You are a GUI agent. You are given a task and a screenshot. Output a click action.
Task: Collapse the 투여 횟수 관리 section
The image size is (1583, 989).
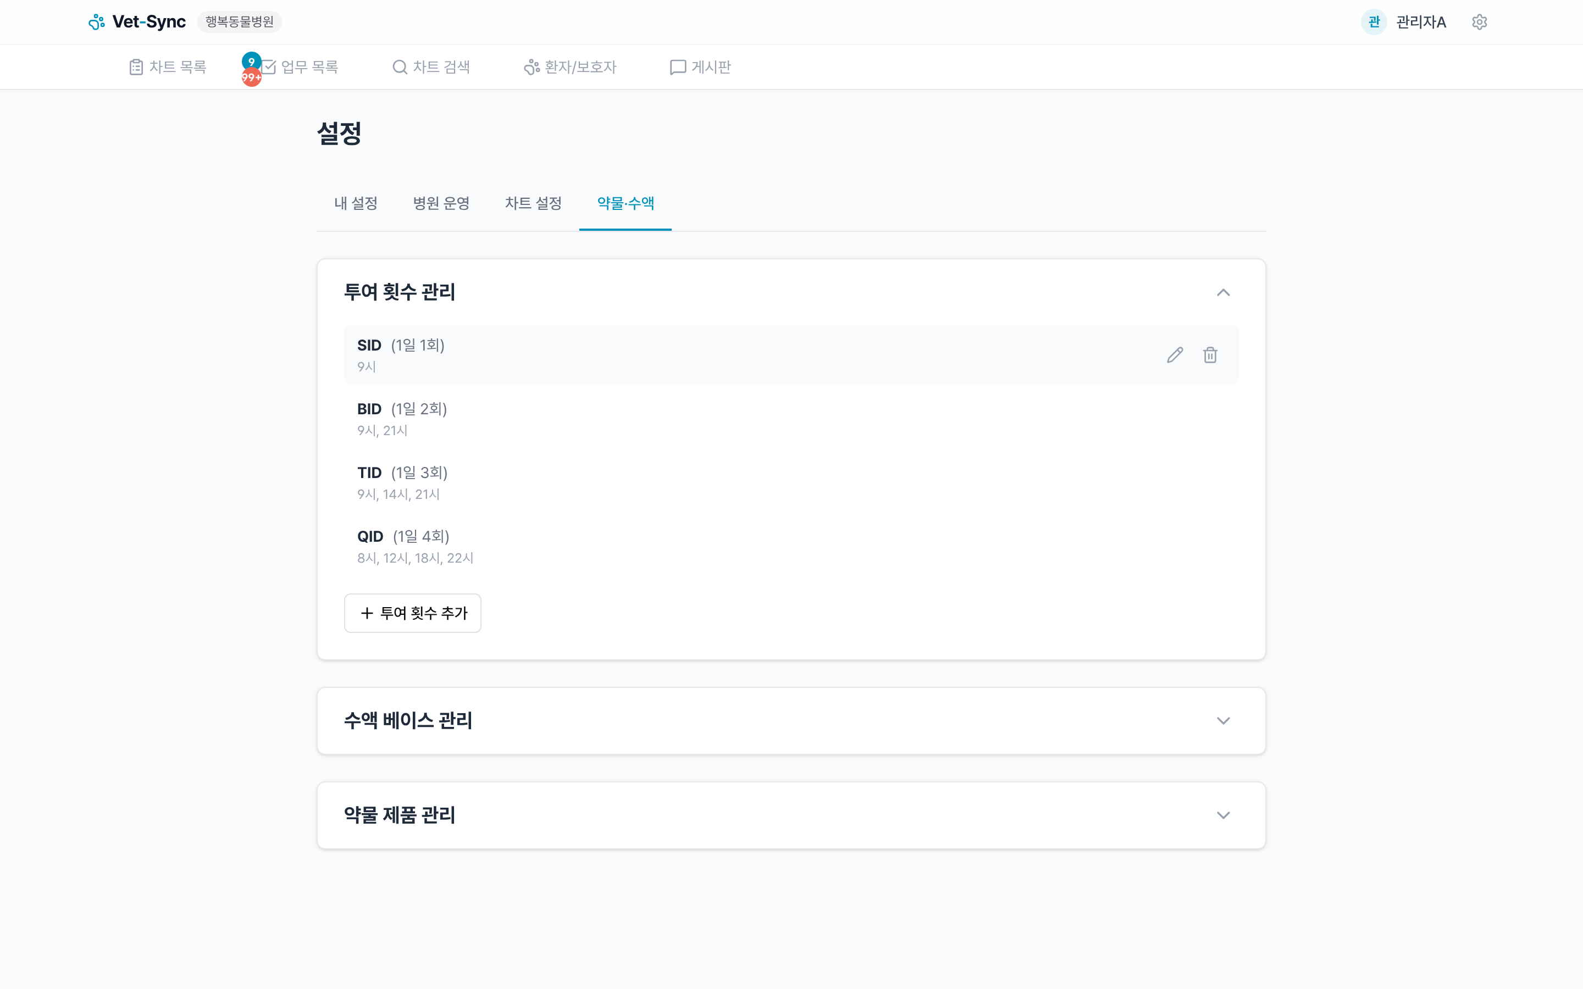1224,292
